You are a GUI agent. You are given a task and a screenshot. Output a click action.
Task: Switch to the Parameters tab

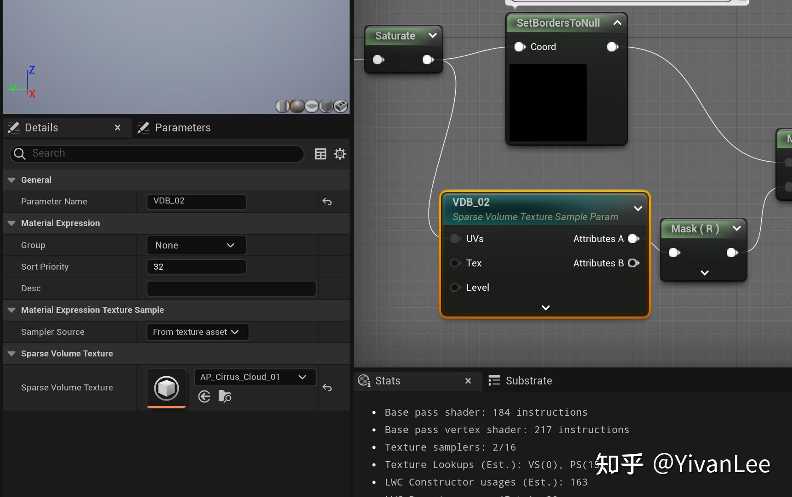tap(182, 128)
